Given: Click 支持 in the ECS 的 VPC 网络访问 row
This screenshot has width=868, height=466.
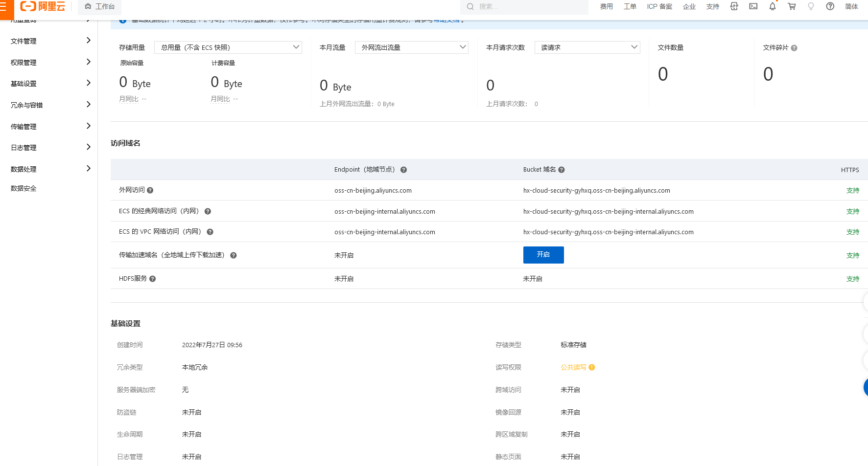Looking at the screenshot, I should point(853,232).
